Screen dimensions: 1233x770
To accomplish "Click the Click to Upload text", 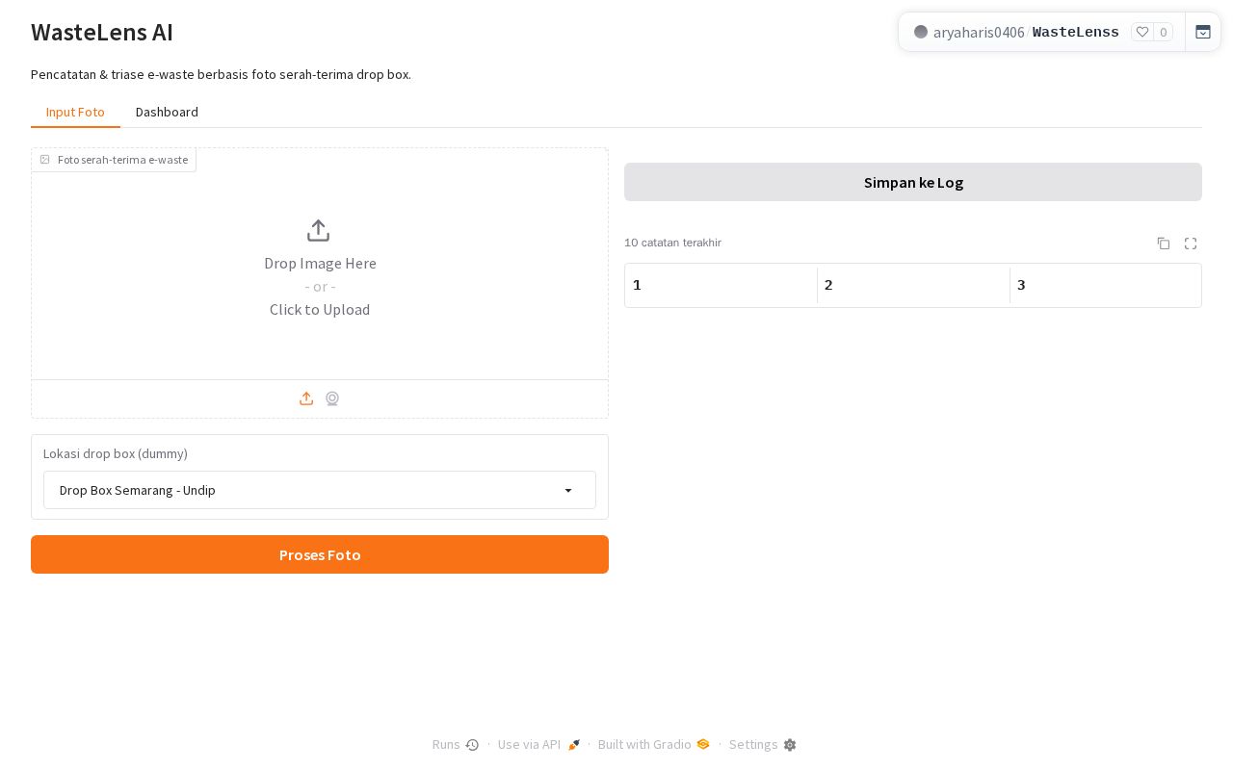I will pos(320,309).
